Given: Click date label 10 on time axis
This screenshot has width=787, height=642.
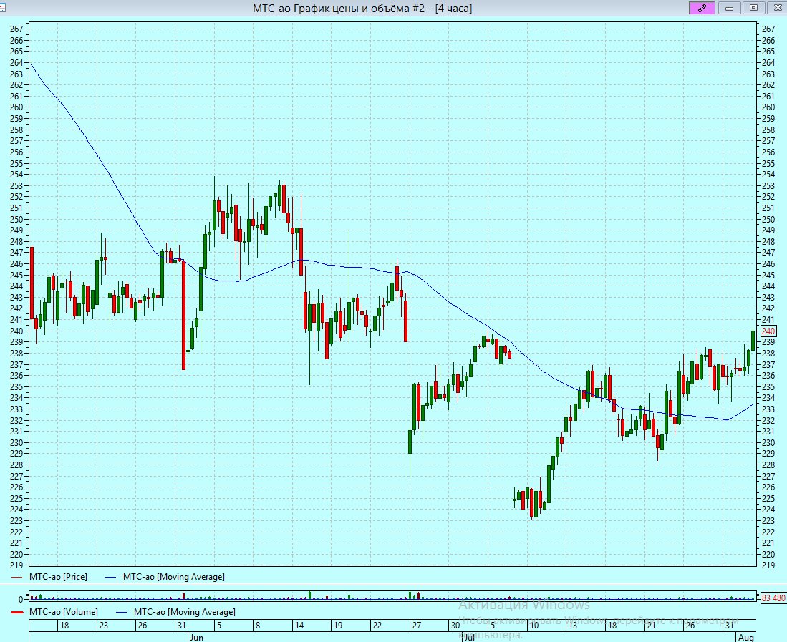Looking at the screenshot, I should (x=534, y=626).
